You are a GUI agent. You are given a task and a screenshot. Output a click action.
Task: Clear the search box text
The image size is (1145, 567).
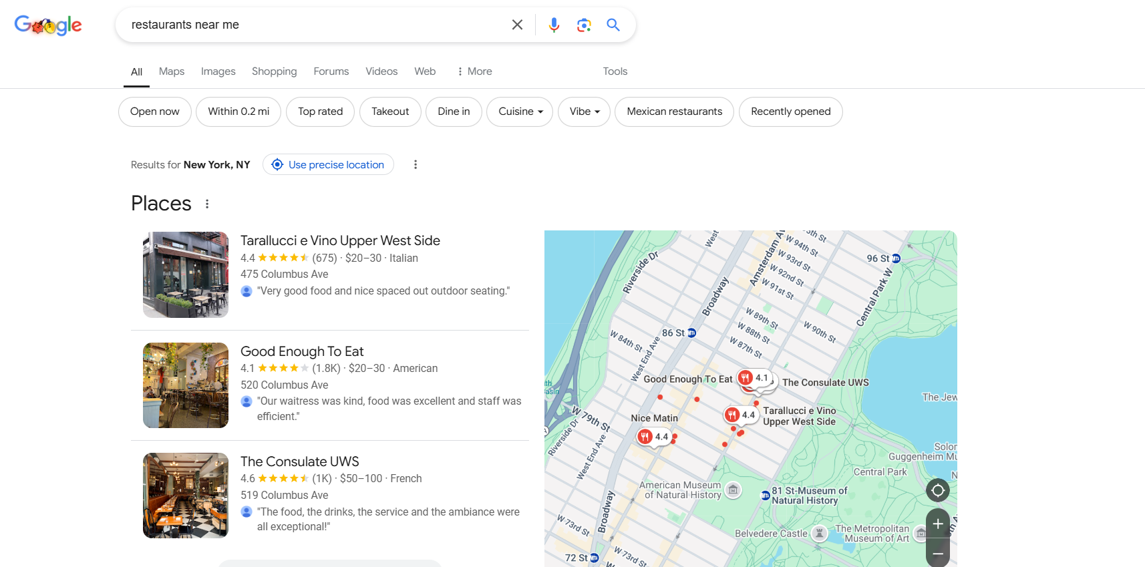517,25
